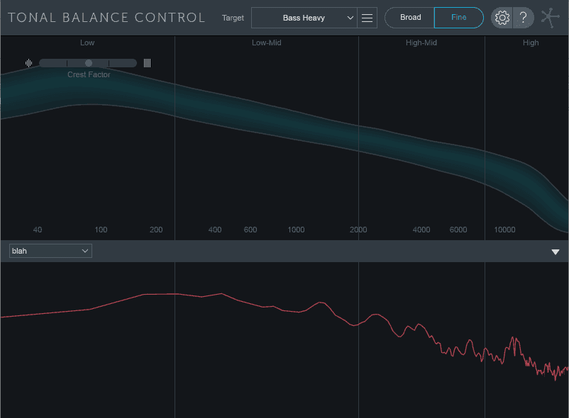
Task: Switch to Broad view
Action: 410,18
